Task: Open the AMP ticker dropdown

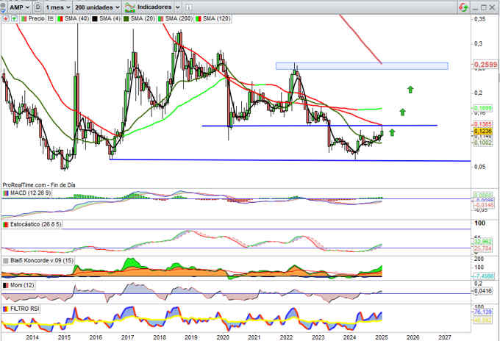Action: (x=18, y=7)
